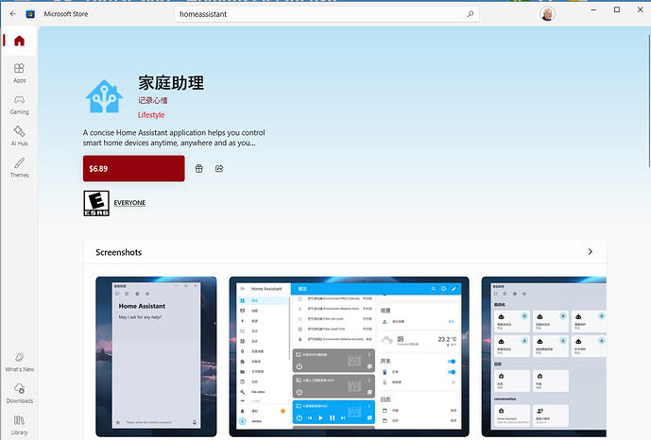Open the Apps section in the sidebar
651x440 pixels.
coord(19,73)
